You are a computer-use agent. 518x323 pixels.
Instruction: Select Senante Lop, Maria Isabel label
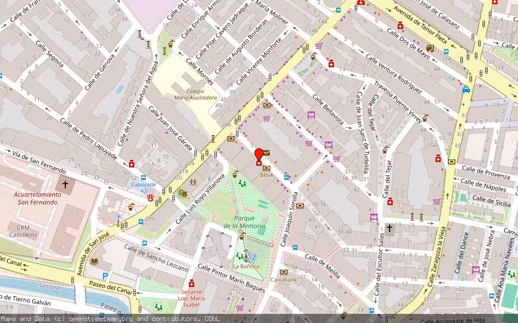click(x=192, y=298)
